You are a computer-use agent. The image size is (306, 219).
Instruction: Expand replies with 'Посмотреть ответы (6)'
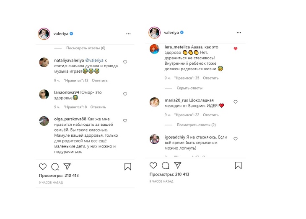86,48
